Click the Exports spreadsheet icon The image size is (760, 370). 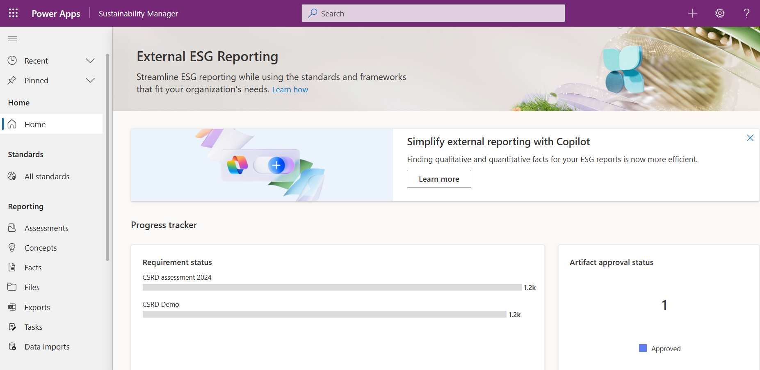click(x=12, y=307)
